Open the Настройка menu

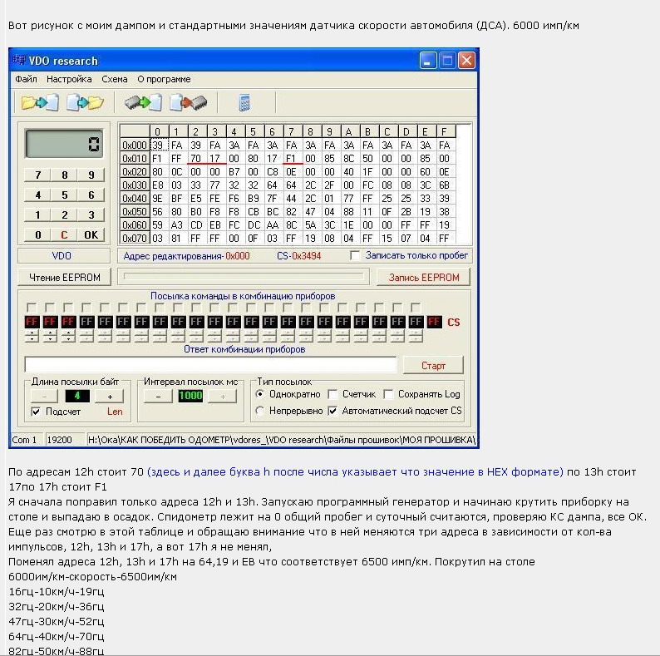click(69, 79)
